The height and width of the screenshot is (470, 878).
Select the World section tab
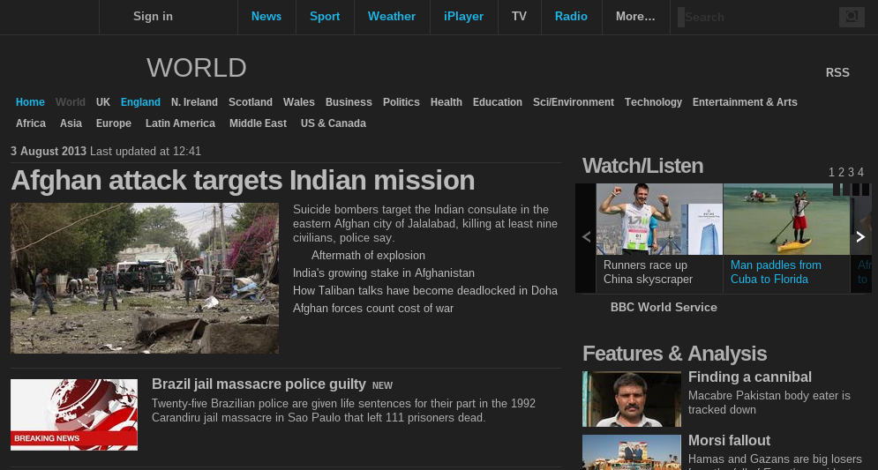[71, 102]
